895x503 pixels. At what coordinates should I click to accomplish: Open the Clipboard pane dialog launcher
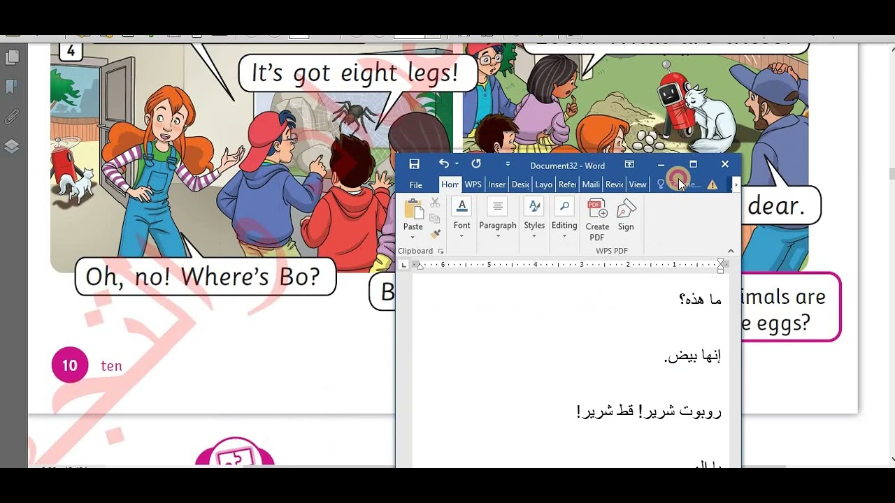pyautogui.click(x=441, y=251)
